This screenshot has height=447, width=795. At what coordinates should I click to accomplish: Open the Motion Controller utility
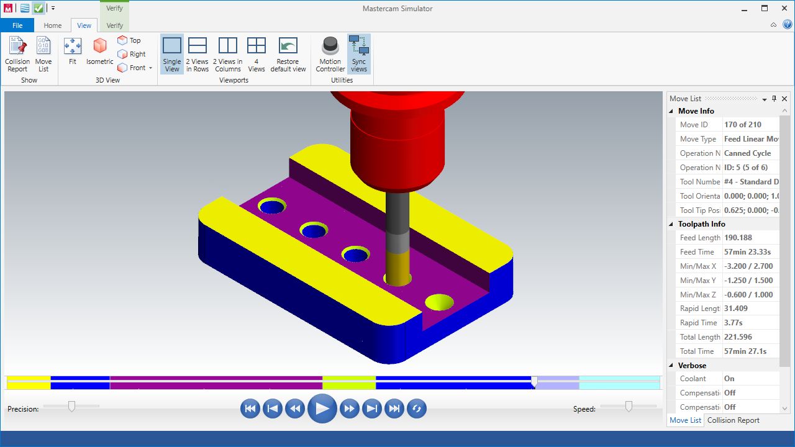(x=330, y=55)
